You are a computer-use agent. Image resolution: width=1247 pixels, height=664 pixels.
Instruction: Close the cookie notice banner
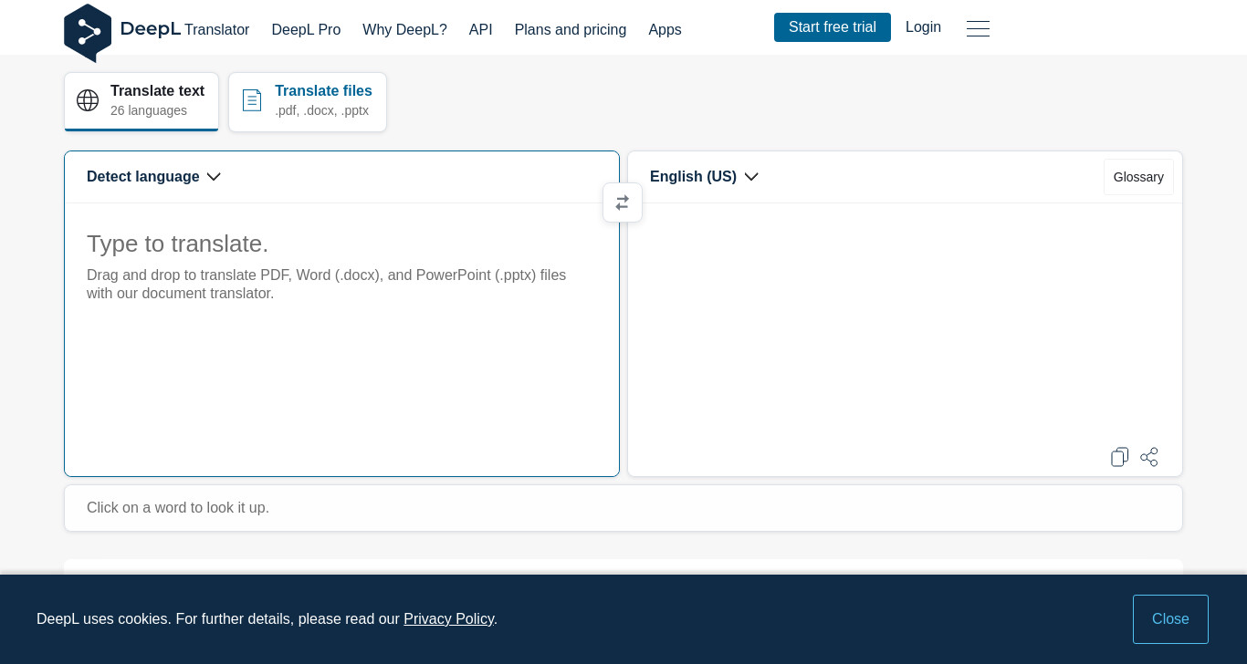click(1170, 619)
